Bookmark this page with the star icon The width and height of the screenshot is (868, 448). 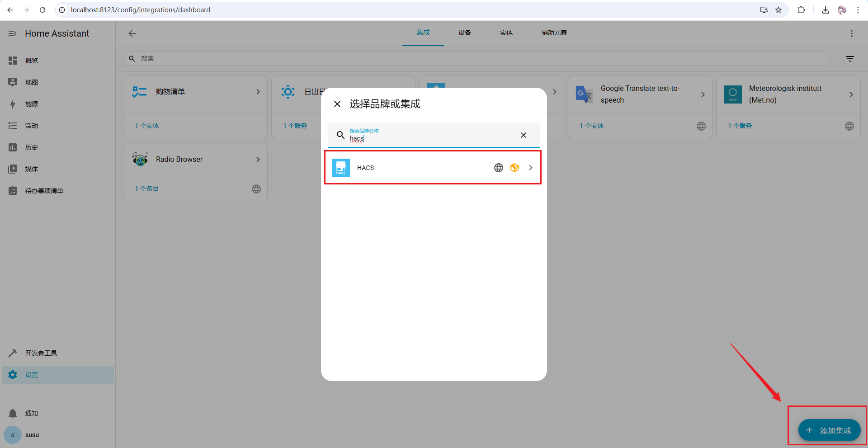pos(778,10)
